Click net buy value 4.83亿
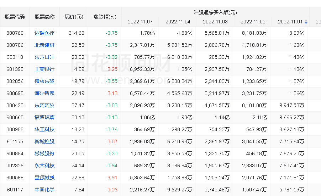Viewport: 321px width, 196px height. (185, 33)
